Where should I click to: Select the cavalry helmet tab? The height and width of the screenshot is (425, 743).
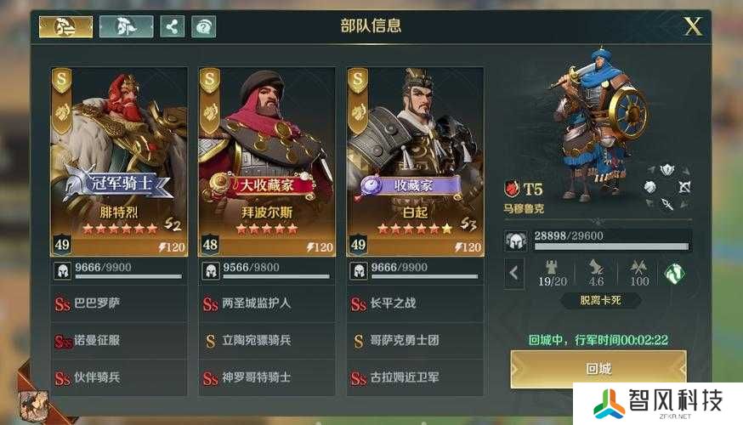click(x=65, y=26)
